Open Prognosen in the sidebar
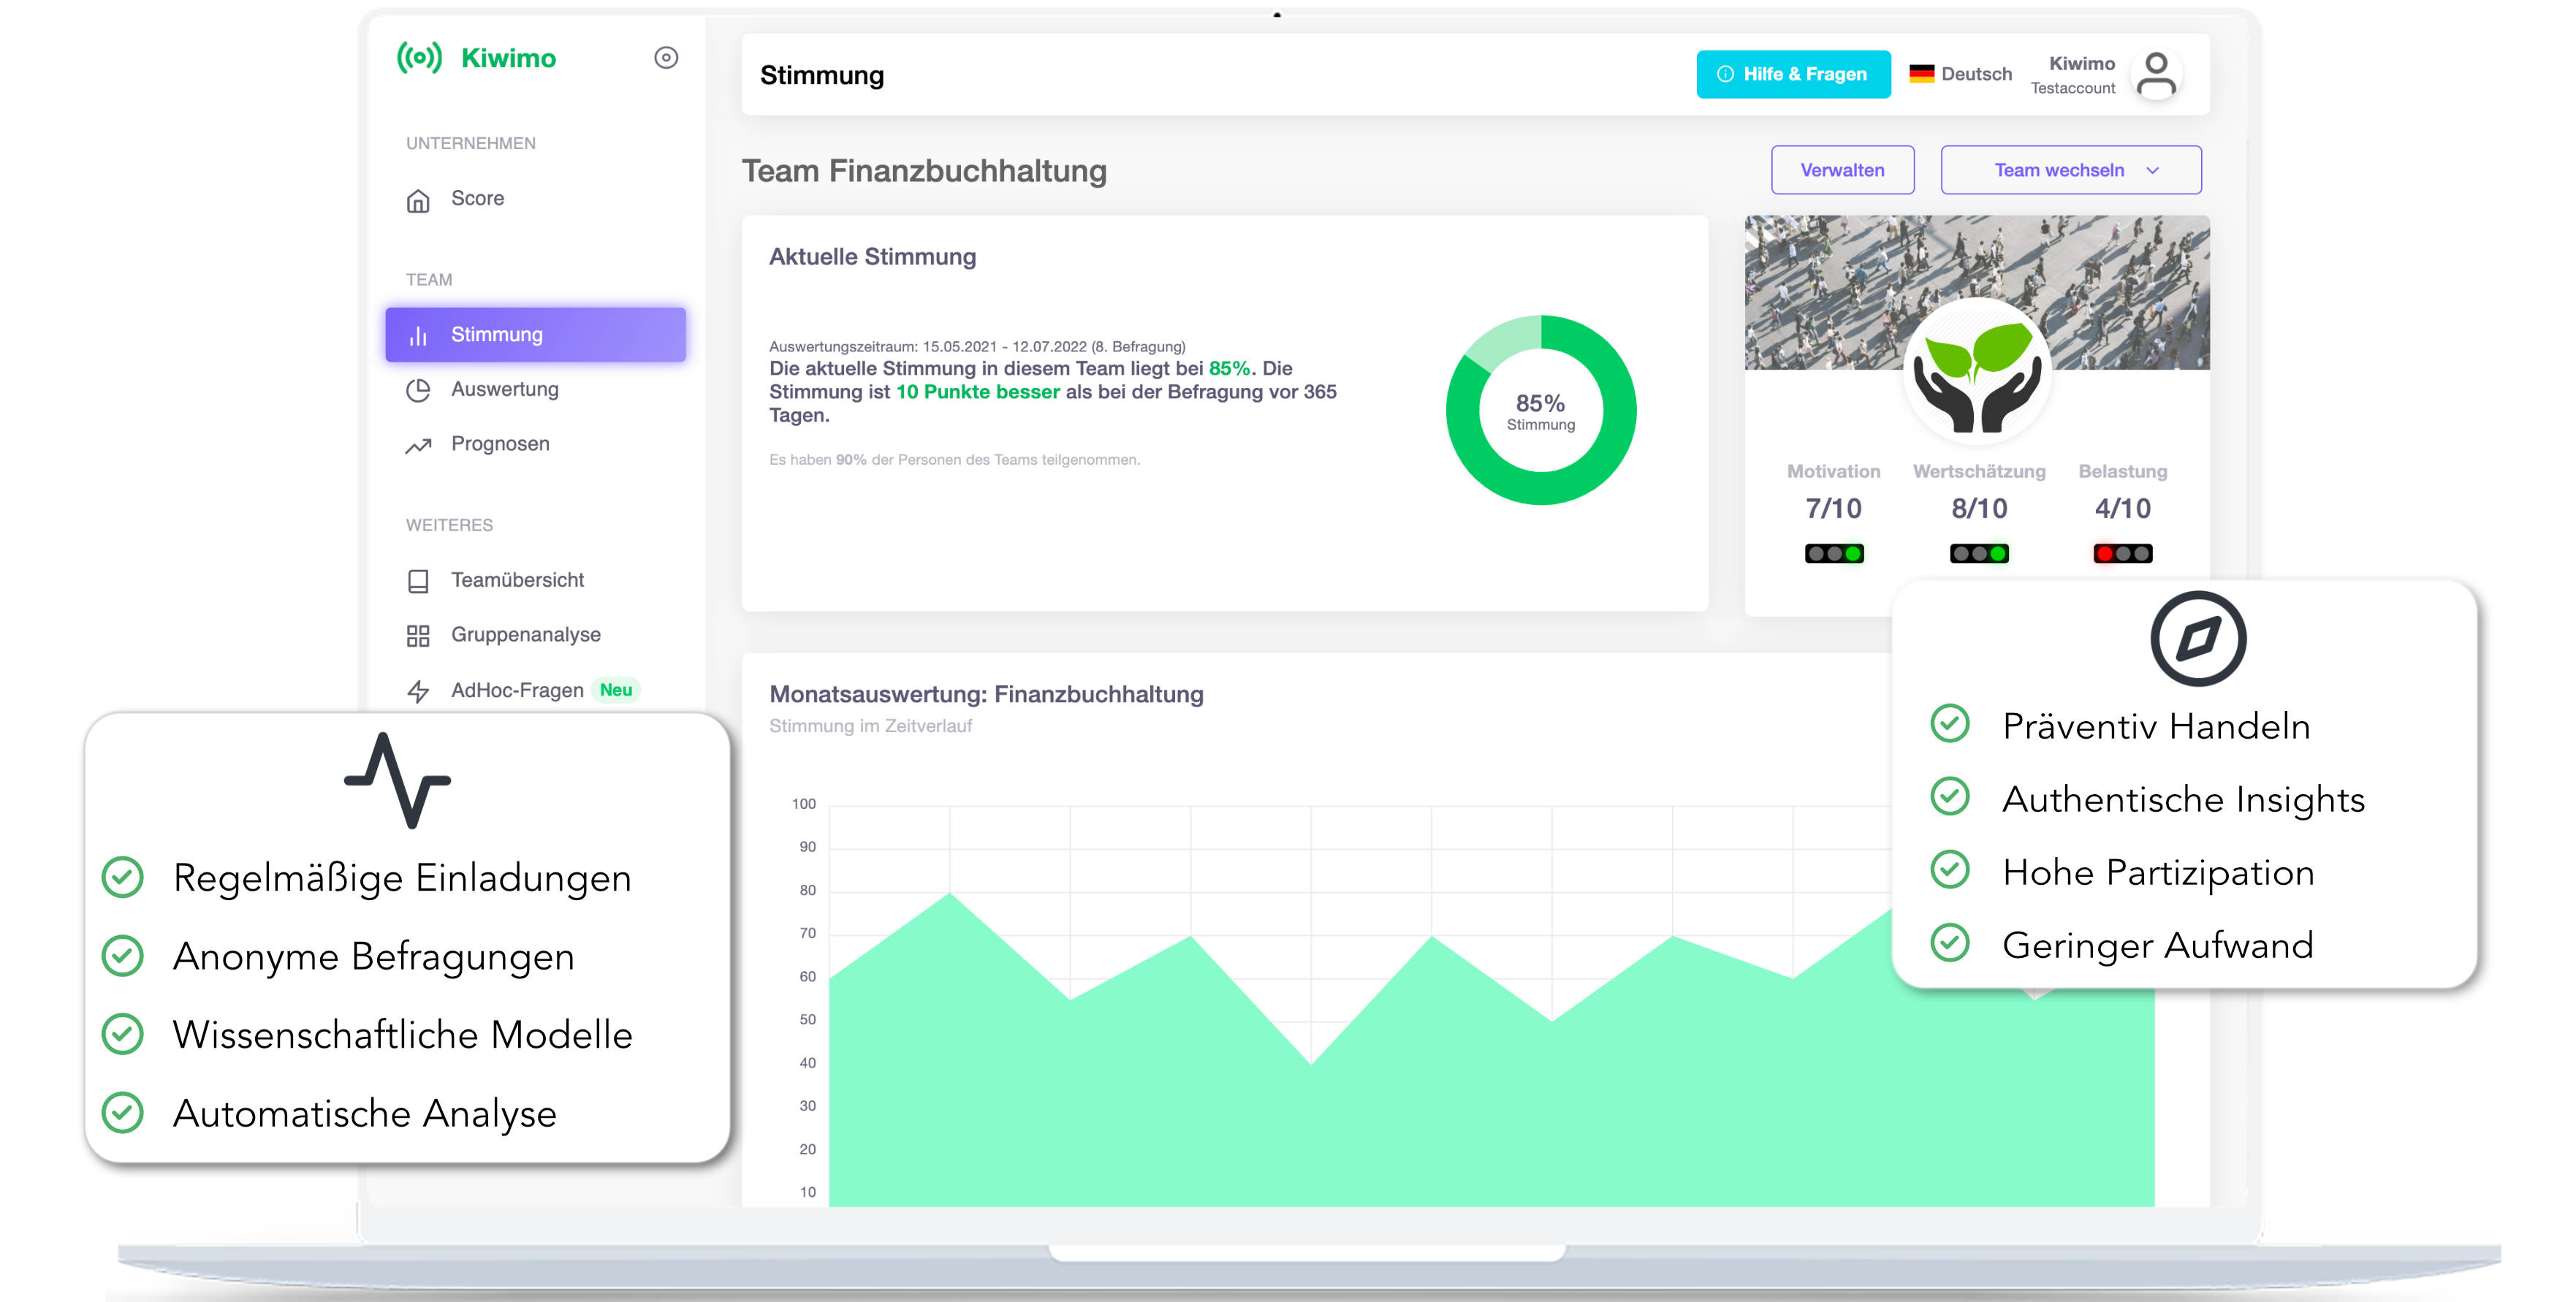Screen dimensions: 2576x1302 click(x=535, y=444)
